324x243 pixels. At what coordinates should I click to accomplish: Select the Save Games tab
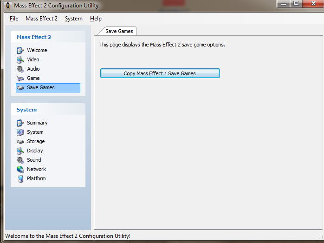(119, 31)
